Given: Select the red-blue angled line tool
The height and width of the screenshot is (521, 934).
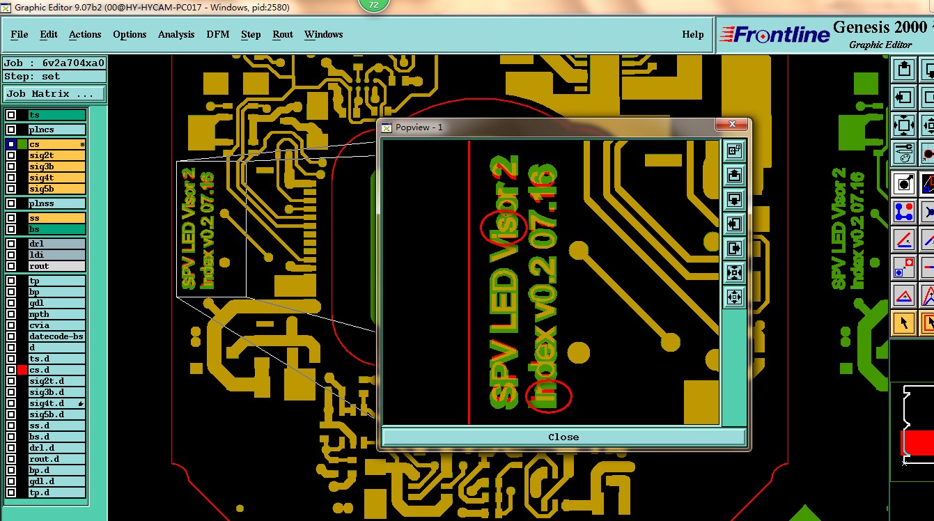Looking at the screenshot, I should tap(904, 240).
